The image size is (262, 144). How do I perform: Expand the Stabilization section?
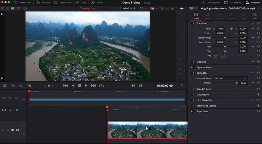(202, 95)
